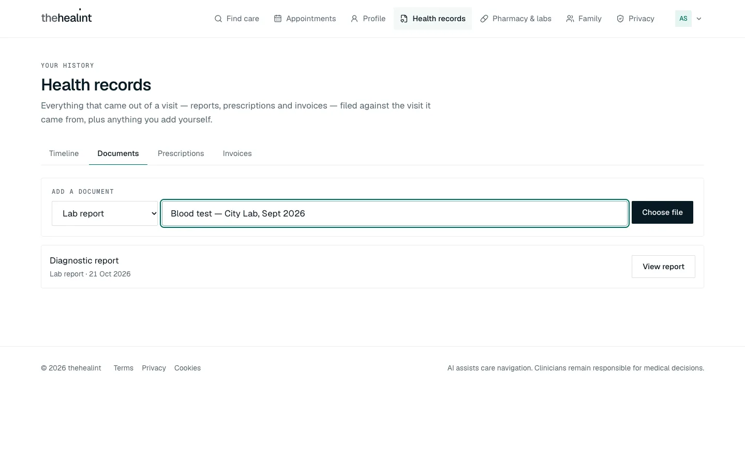Select the Documents tab
Image resolution: width=745 pixels, height=465 pixels.
pyautogui.click(x=118, y=153)
